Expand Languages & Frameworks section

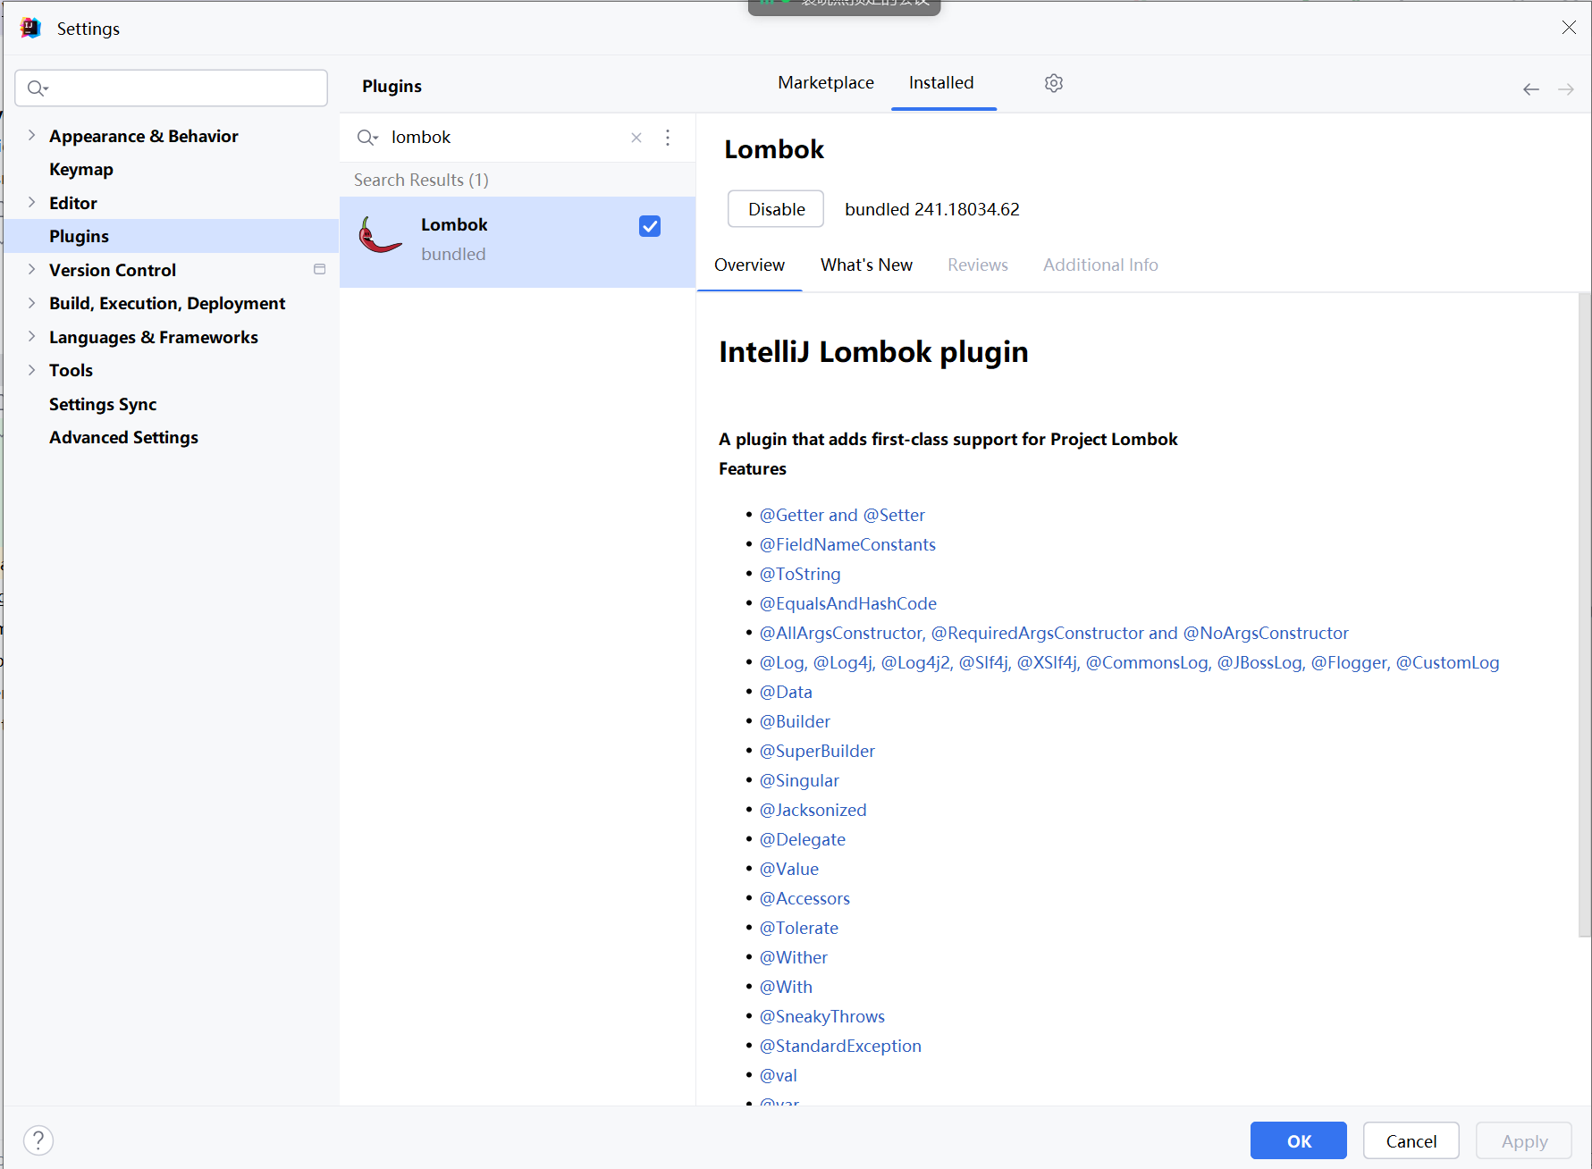31,337
